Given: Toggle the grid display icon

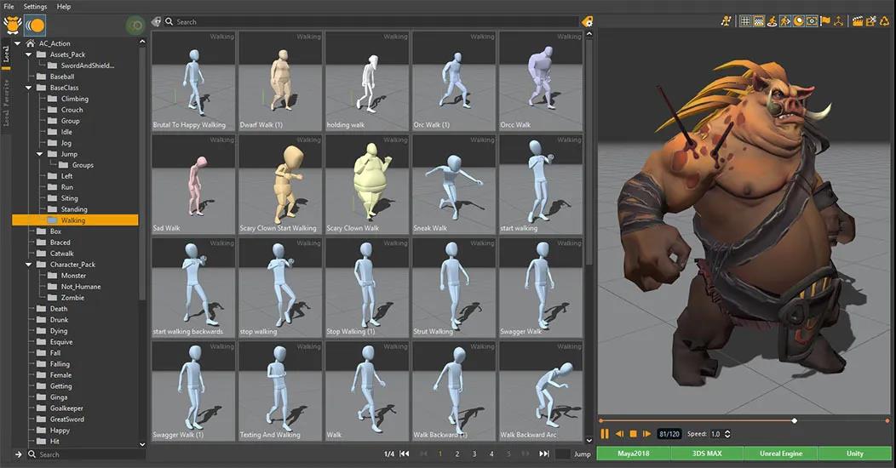Looking at the screenshot, I should [x=745, y=21].
